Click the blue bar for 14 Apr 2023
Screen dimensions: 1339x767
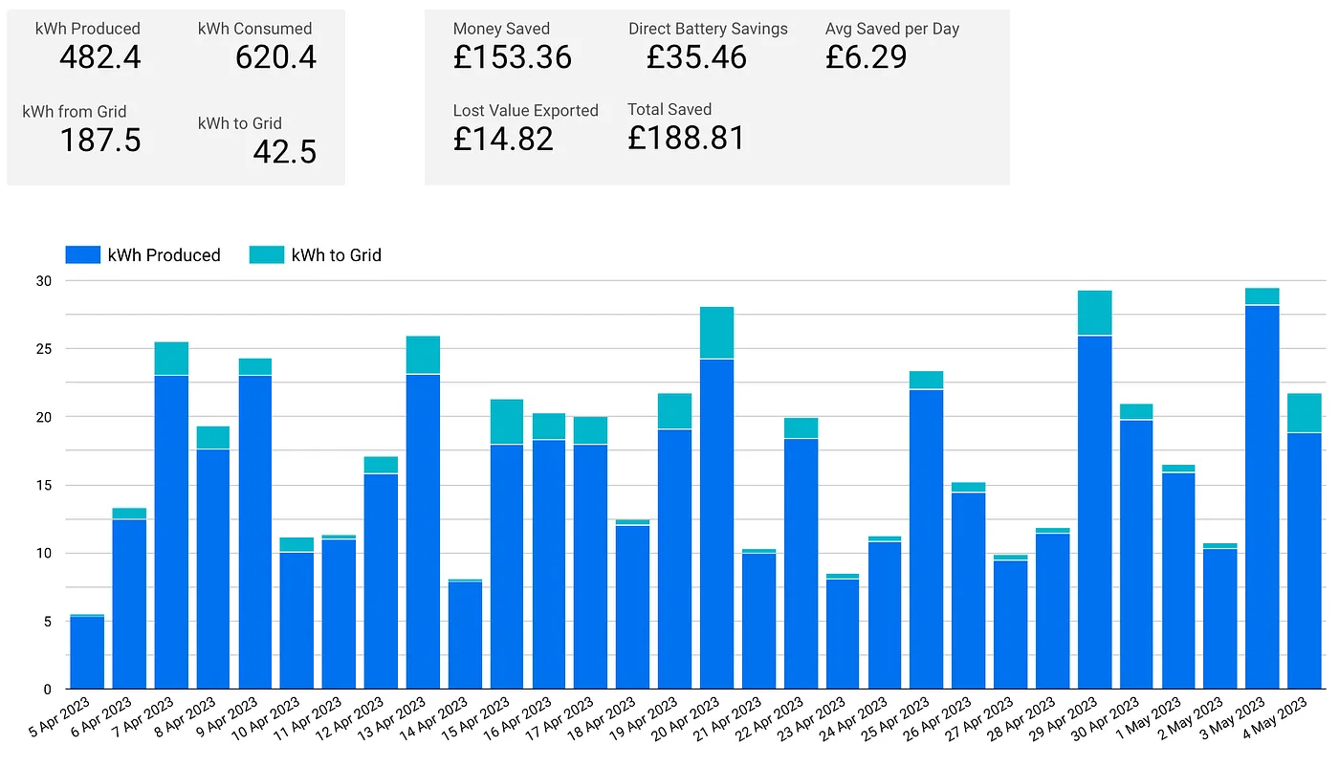pyautogui.click(x=465, y=636)
